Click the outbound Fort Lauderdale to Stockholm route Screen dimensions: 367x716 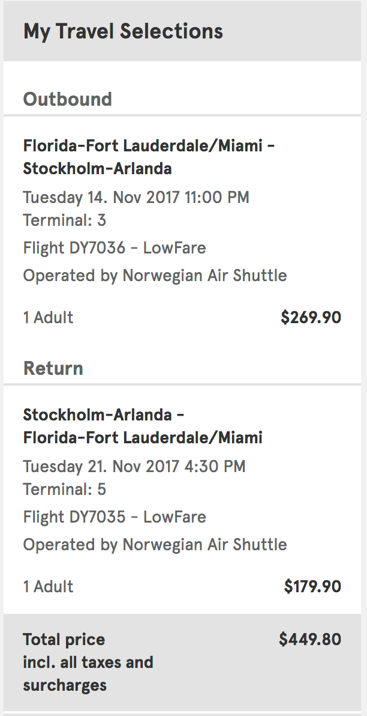[x=149, y=157]
